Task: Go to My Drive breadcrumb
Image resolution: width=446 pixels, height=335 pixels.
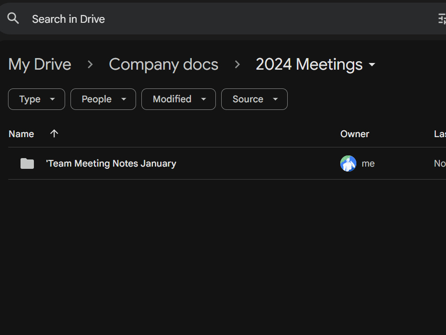Action: point(40,64)
